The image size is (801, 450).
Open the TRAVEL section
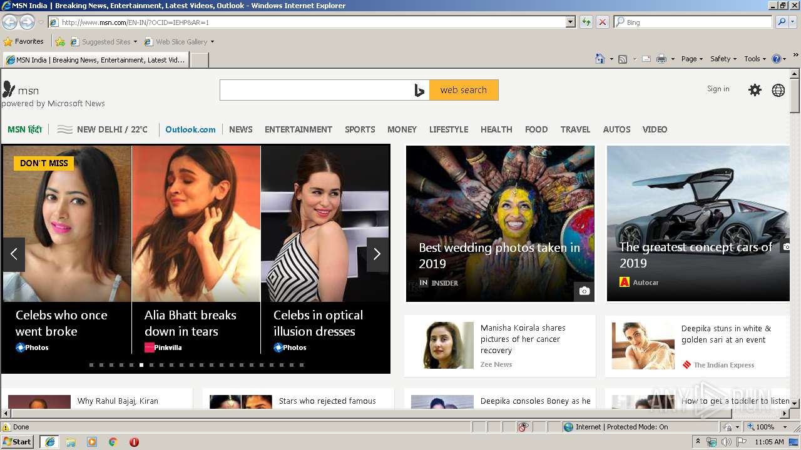click(x=575, y=129)
